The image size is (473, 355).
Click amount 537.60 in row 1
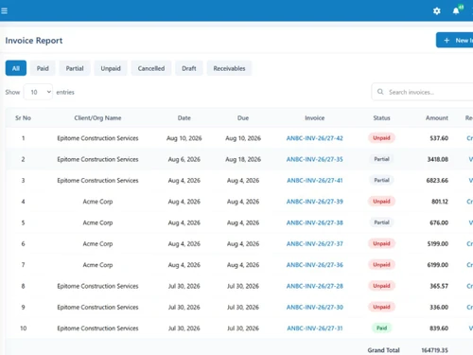point(439,138)
